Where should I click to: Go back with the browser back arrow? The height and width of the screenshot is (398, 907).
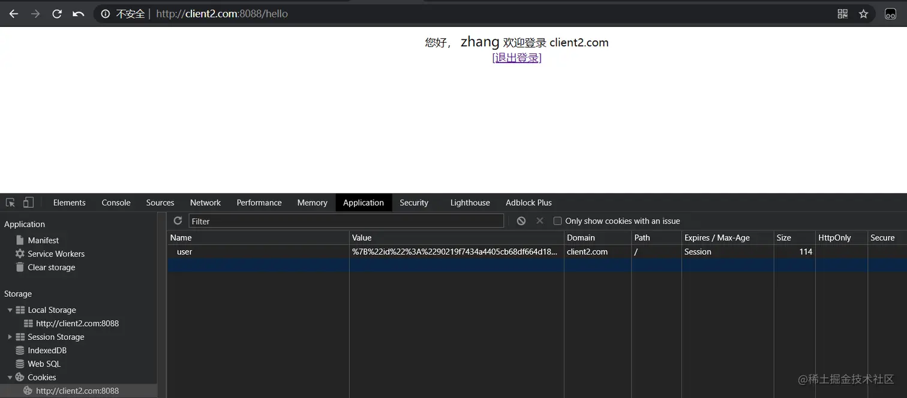coord(14,14)
